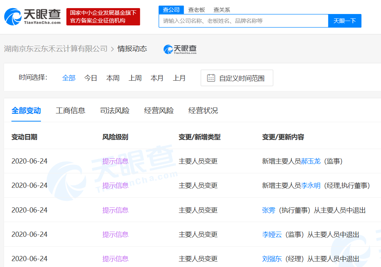Viewport: 381px width, 267px height.
Task: Switch to the 经营状况 tab
Action: [x=203, y=110]
